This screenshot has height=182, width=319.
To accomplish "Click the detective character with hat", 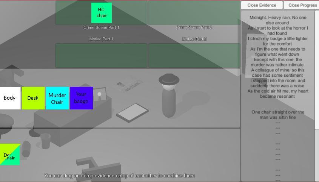I will [169, 96].
